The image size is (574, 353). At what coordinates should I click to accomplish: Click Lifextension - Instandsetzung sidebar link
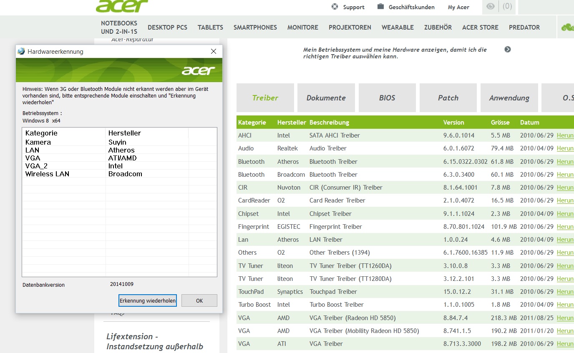click(x=155, y=341)
